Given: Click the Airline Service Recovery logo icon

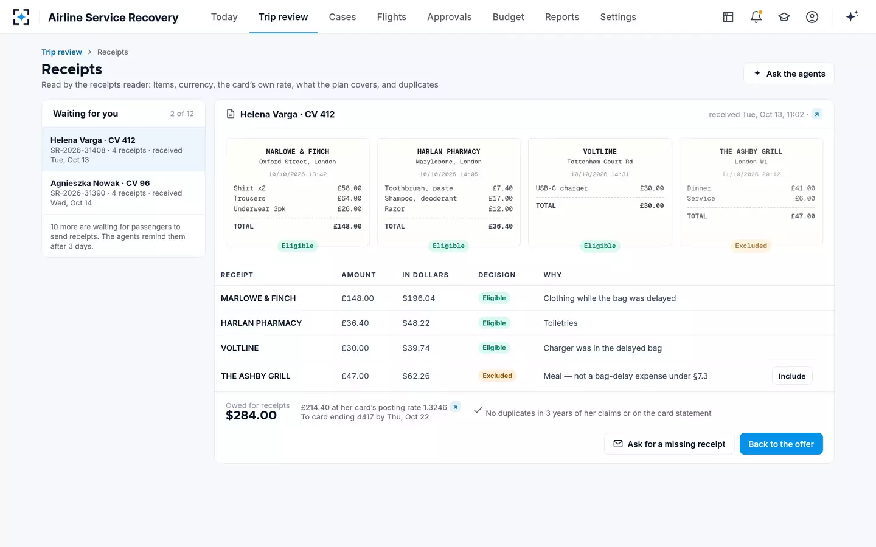Looking at the screenshot, I should point(21,17).
